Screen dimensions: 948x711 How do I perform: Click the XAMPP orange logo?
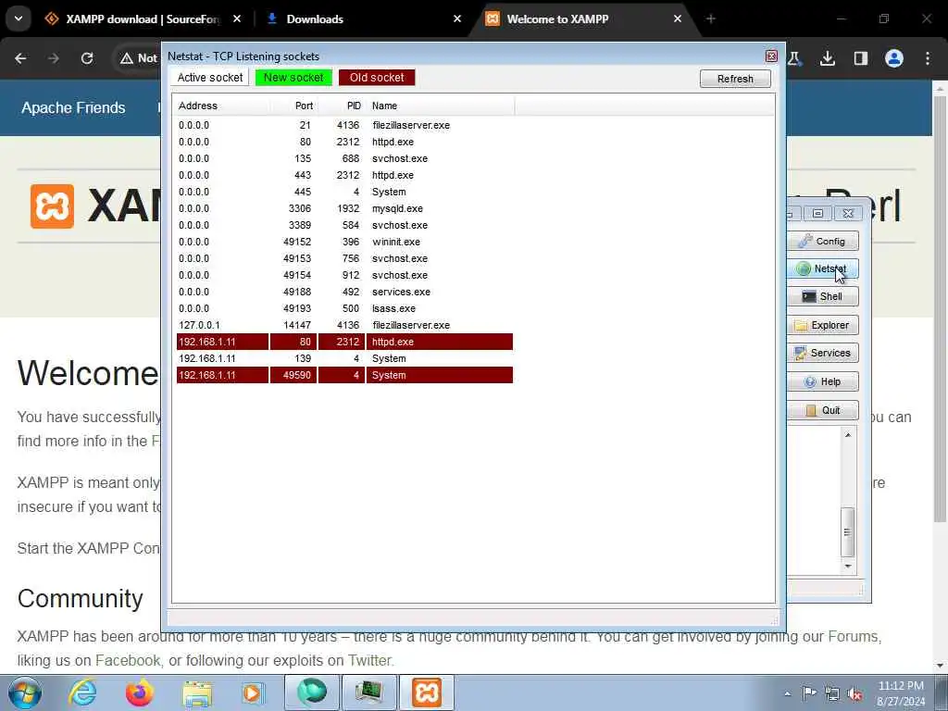pos(52,206)
